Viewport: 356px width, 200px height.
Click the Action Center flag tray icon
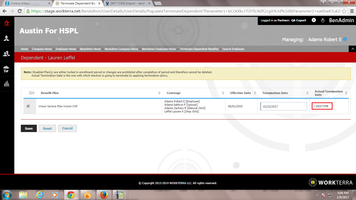(323, 195)
